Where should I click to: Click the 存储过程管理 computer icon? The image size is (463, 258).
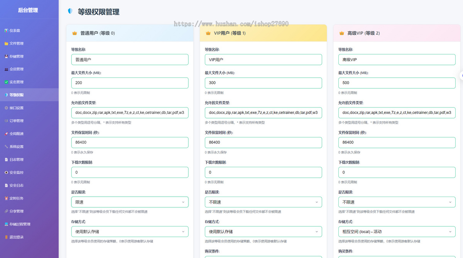[6, 224]
